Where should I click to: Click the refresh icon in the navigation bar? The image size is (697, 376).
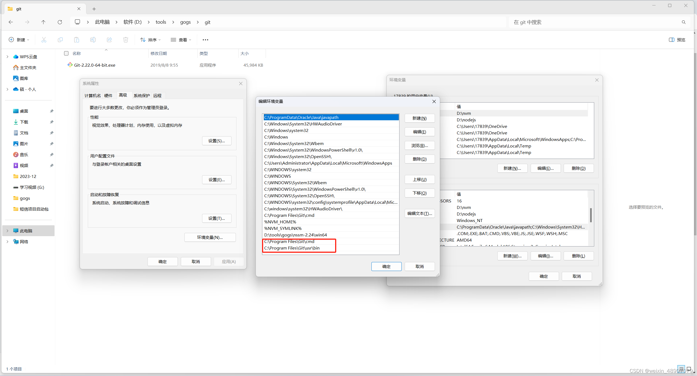(x=60, y=22)
